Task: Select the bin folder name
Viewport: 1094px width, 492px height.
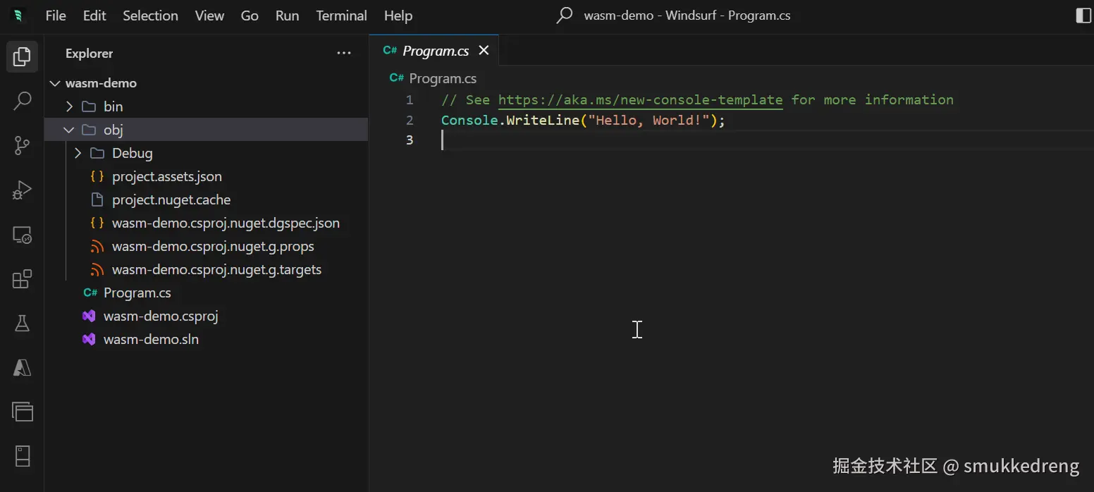Action: [113, 106]
